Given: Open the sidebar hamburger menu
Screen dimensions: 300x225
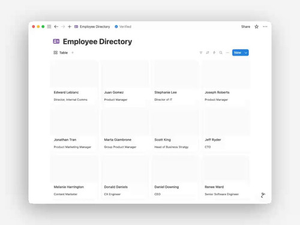Looking at the screenshot, I should tap(49, 26).
